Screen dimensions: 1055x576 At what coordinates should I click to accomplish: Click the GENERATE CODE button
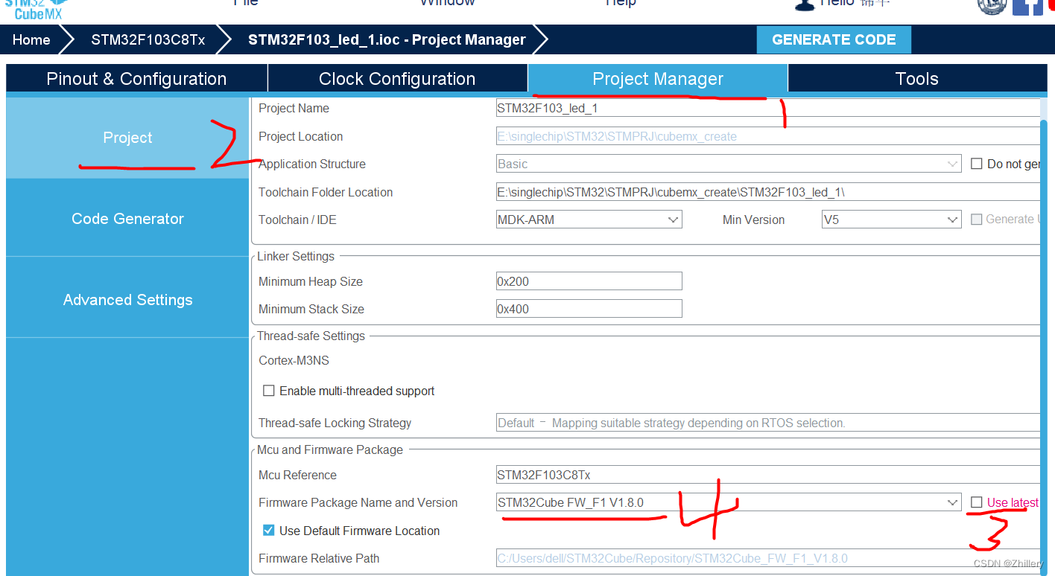pyautogui.click(x=834, y=39)
